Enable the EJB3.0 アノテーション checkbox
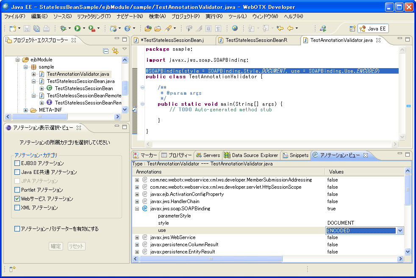Viewport: 416px width, 278px height. pyautogui.click(x=17, y=163)
